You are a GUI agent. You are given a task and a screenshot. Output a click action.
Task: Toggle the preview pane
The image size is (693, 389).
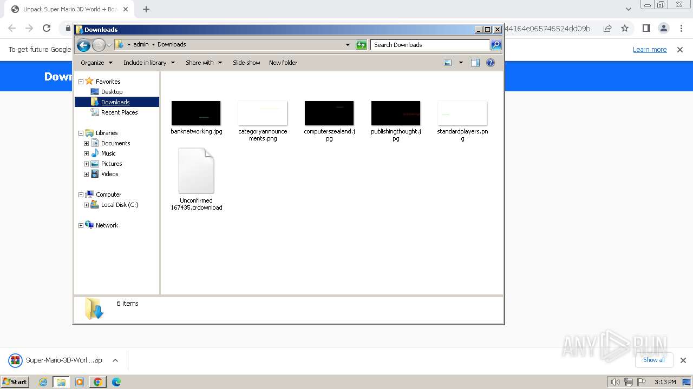(x=475, y=63)
